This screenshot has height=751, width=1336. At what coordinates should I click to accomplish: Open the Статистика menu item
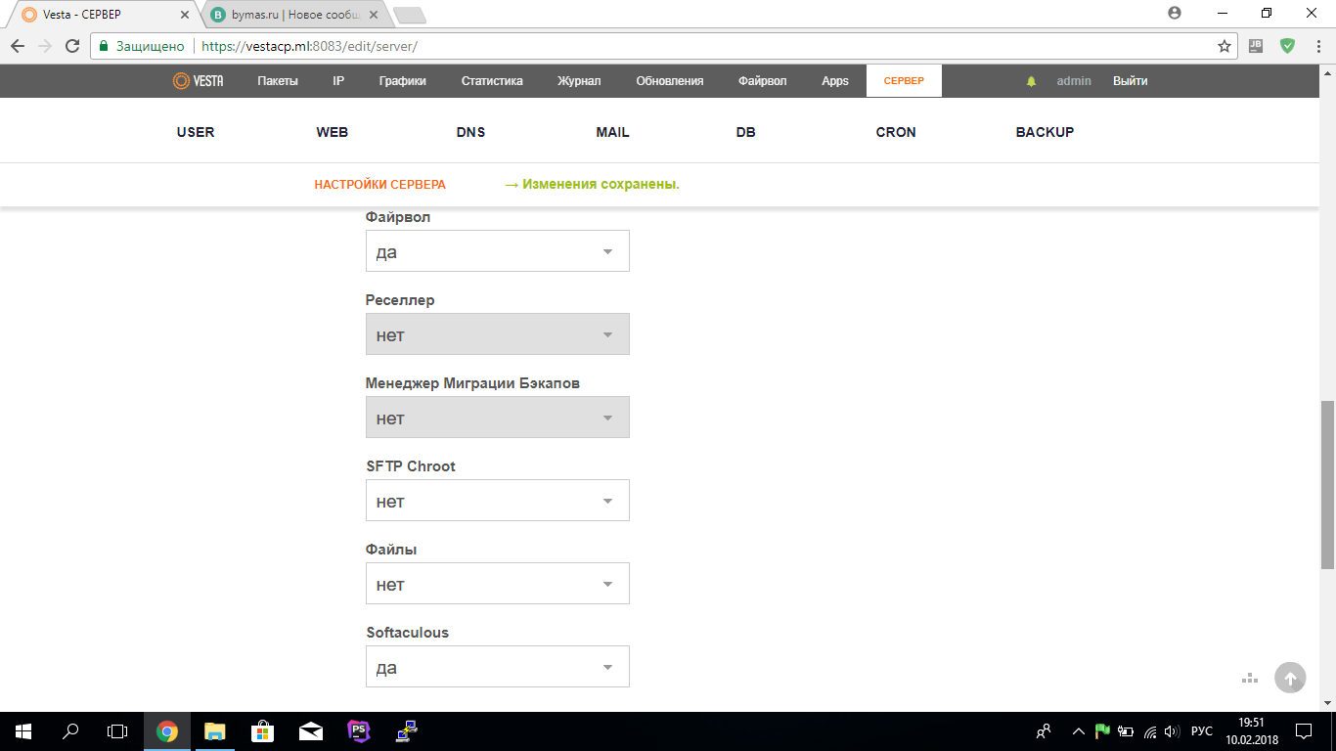click(492, 81)
